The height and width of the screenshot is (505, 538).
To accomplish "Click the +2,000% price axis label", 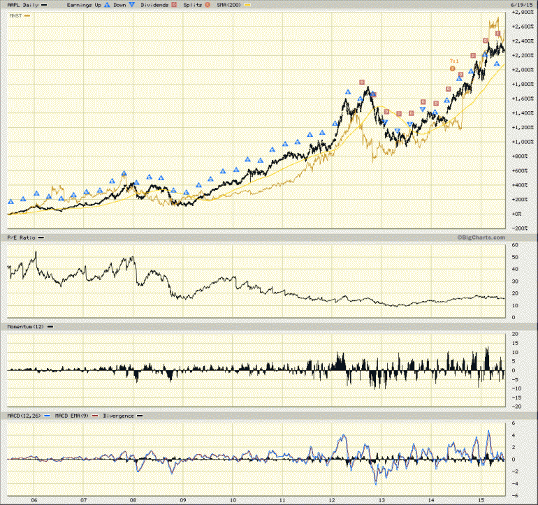I will click(x=522, y=70).
